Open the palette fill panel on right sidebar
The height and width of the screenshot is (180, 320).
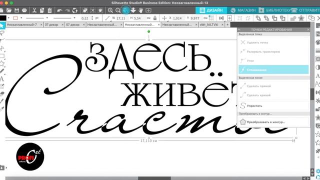pyautogui.click(x=318, y=42)
